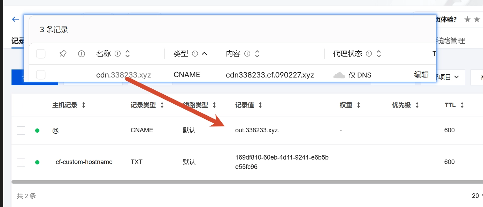Click the grey cloud DNS-only icon
Screen dimensions: 483x207
point(339,75)
